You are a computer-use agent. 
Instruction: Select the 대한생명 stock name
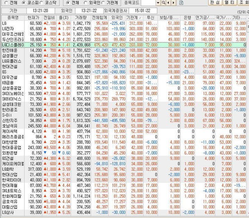(x=10, y=142)
